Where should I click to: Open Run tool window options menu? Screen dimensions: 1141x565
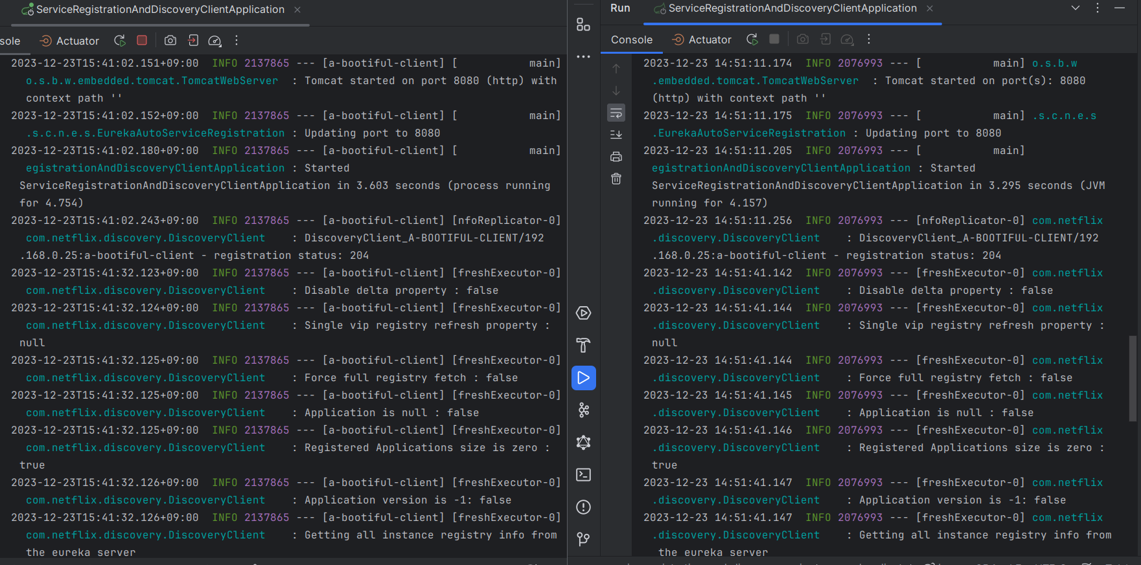tap(1097, 8)
